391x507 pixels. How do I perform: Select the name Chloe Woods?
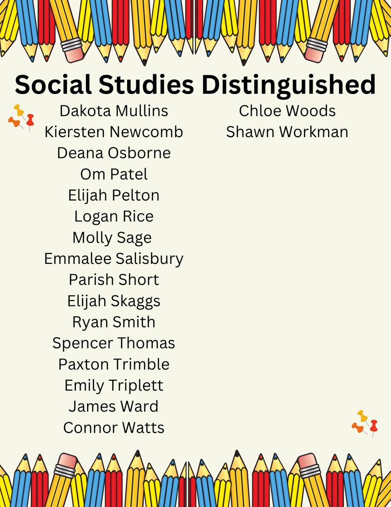click(287, 111)
